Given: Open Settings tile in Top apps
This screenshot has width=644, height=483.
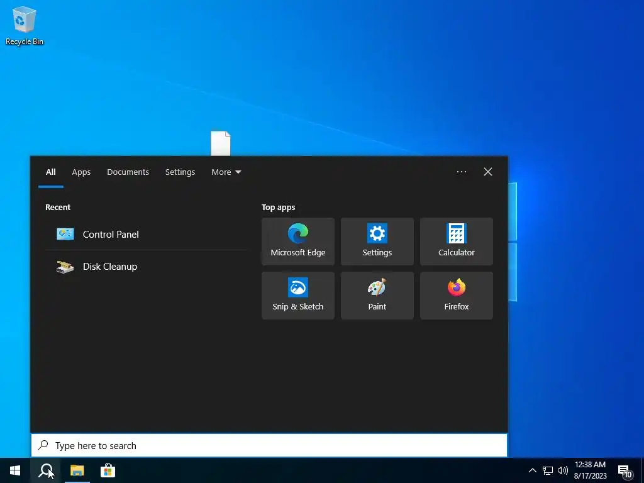Looking at the screenshot, I should click(x=377, y=241).
